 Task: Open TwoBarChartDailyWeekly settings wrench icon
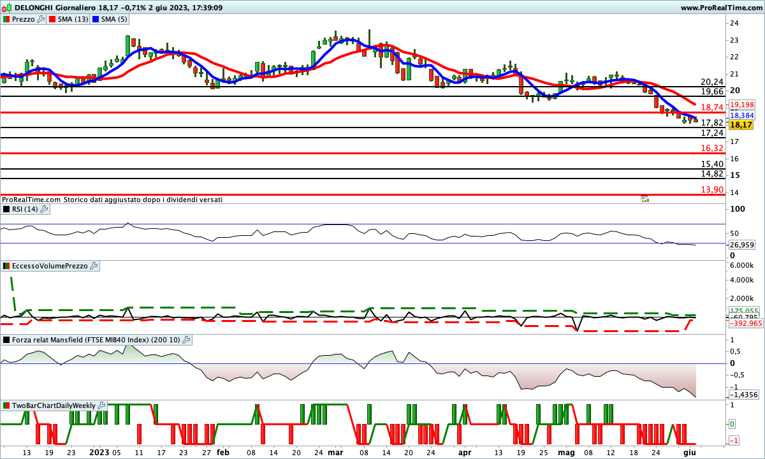tap(101, 405)
